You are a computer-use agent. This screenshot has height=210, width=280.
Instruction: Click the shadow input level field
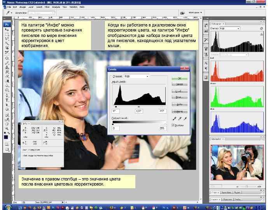116,111
